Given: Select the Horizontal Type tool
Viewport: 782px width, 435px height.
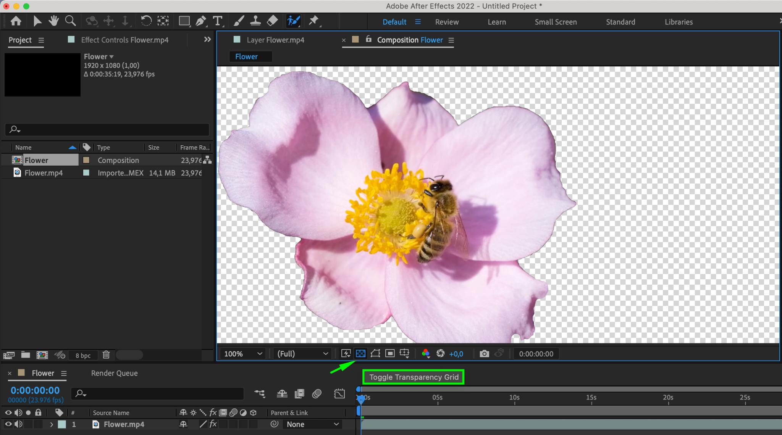Looking at the screenshot, I should pyautogui.click(x=217, y=21).
